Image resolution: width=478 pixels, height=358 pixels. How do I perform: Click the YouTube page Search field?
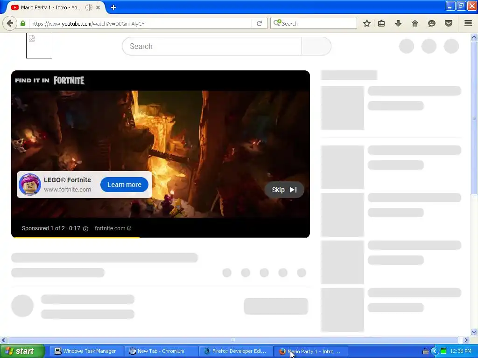[212, 46]
